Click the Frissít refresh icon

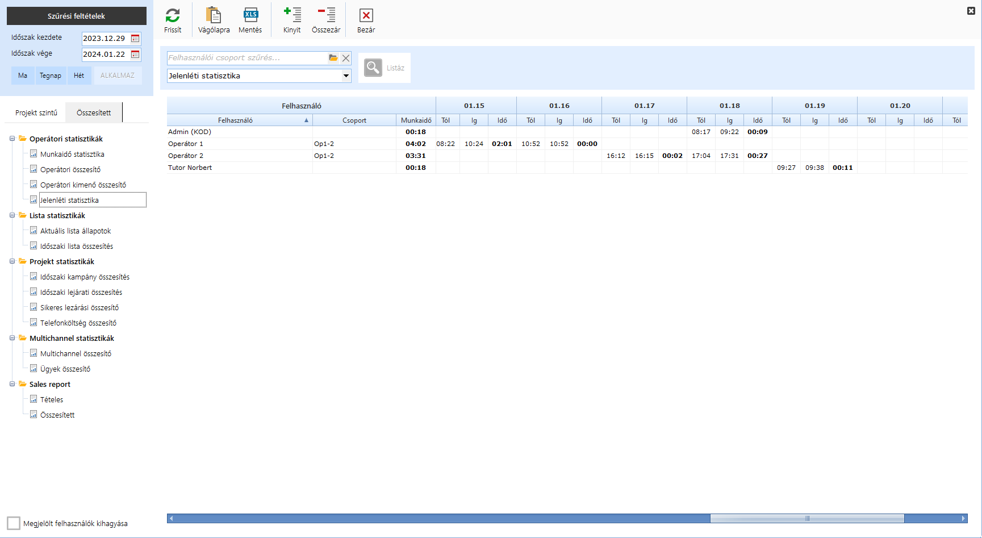[173, 16]
